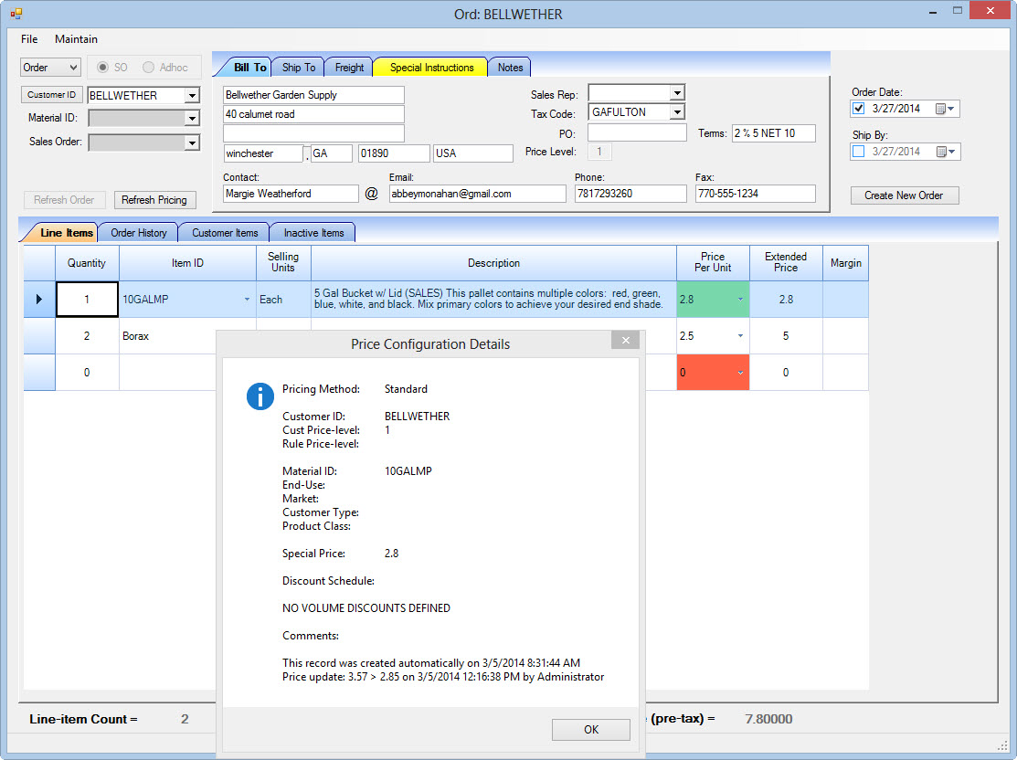Click the Extended Price cell showing 5

click(786, 336)
